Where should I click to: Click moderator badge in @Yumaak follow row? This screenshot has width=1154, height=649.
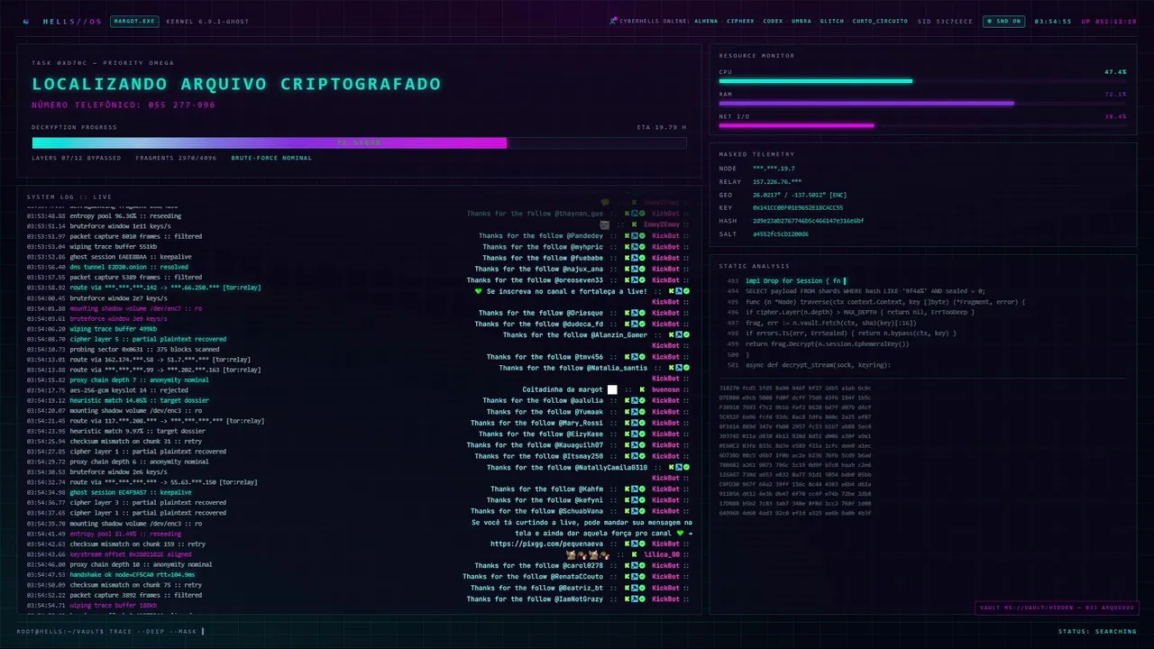click(x=635, y=412)
